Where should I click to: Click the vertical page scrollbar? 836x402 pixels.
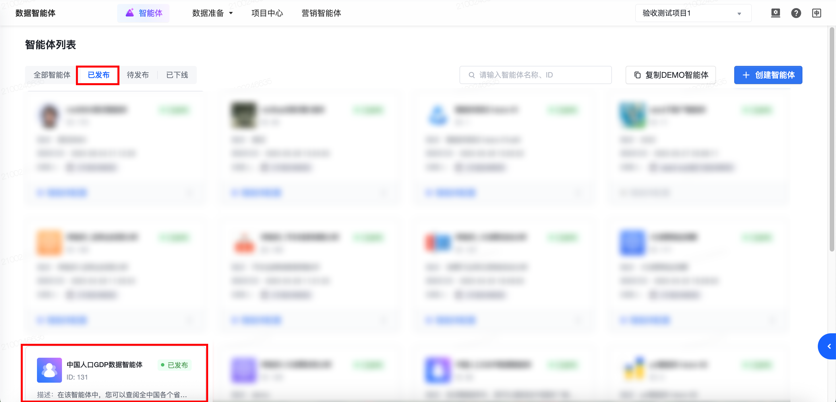click(831, 139)
